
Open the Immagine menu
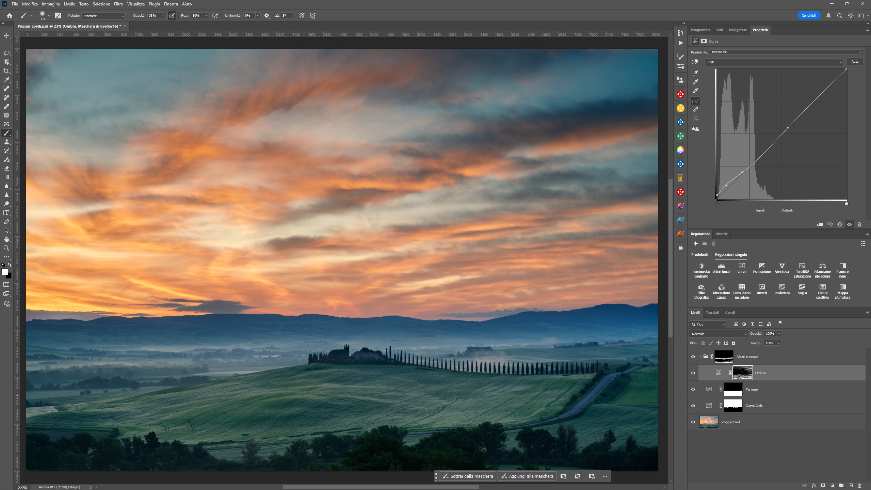51,4
